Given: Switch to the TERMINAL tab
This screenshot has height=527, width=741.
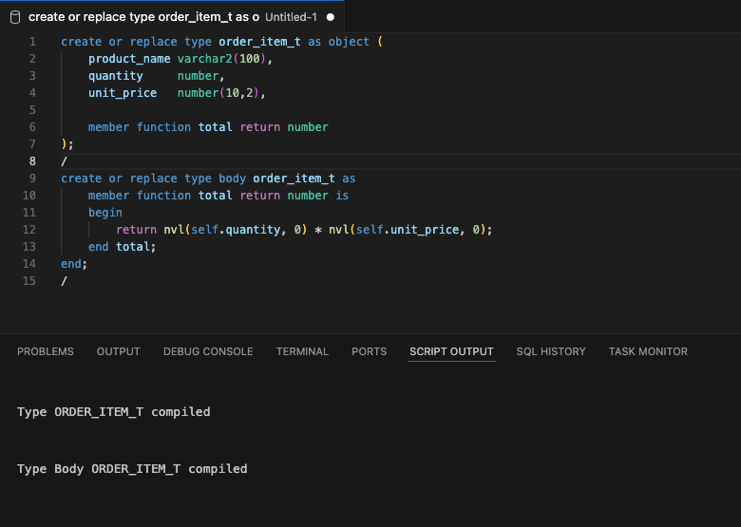Looking at the screenshot, I should [302, 351].
